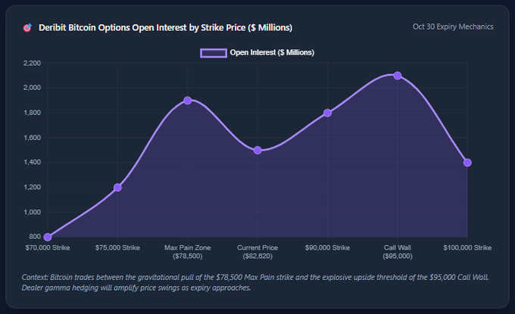Screen dimensions: 515x314
Task: Select the $100,000 Strike data point
Action: pyautogui.click(x=467, y=163)
